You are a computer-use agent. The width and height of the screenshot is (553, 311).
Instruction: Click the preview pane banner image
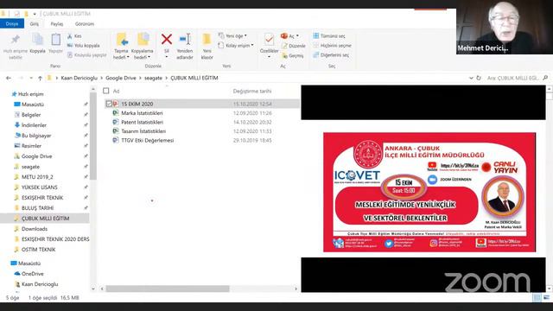[x=429, y=192]
